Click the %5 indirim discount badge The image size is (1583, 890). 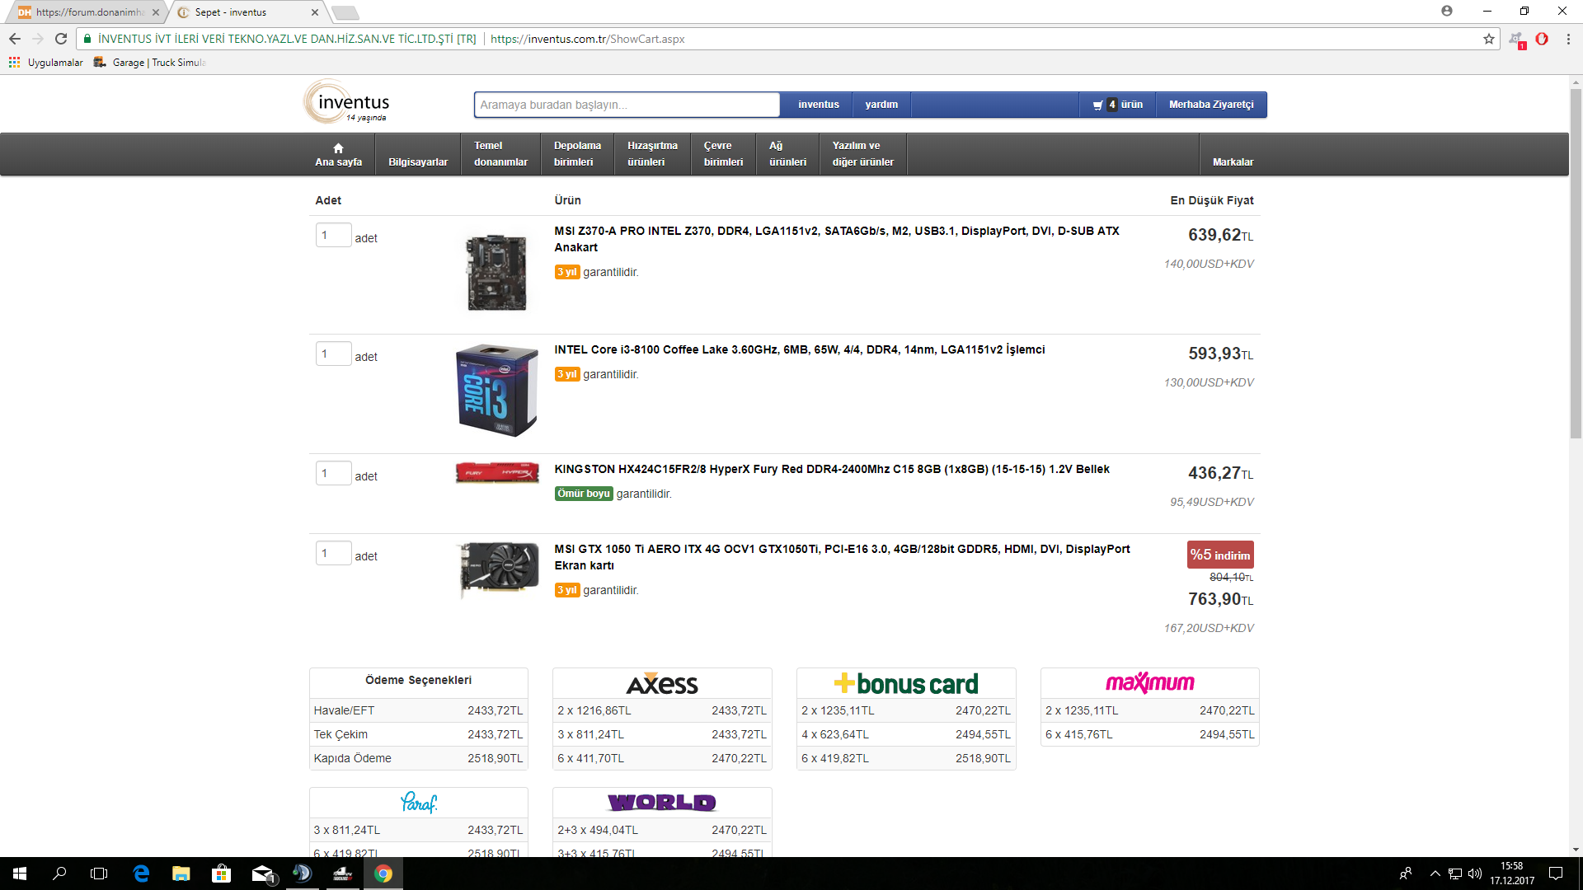coord(1220,555)
